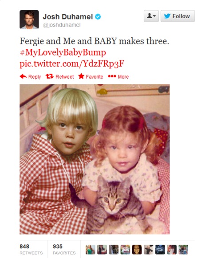This screenshot has height=258, width=213.
Task: Open the user actions person dropdown
Action: (x=151, y=16)
